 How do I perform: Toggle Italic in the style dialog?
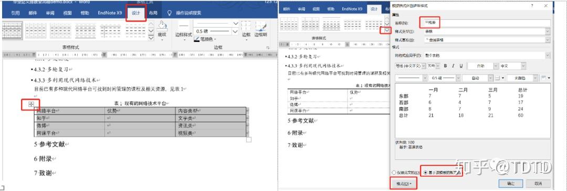(x=453, y=66)
